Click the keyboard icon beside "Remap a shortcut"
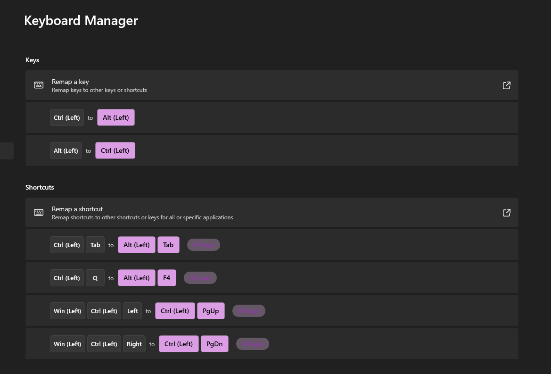The height and width of the screenshot is (374, 551). [x=38, y=212]
